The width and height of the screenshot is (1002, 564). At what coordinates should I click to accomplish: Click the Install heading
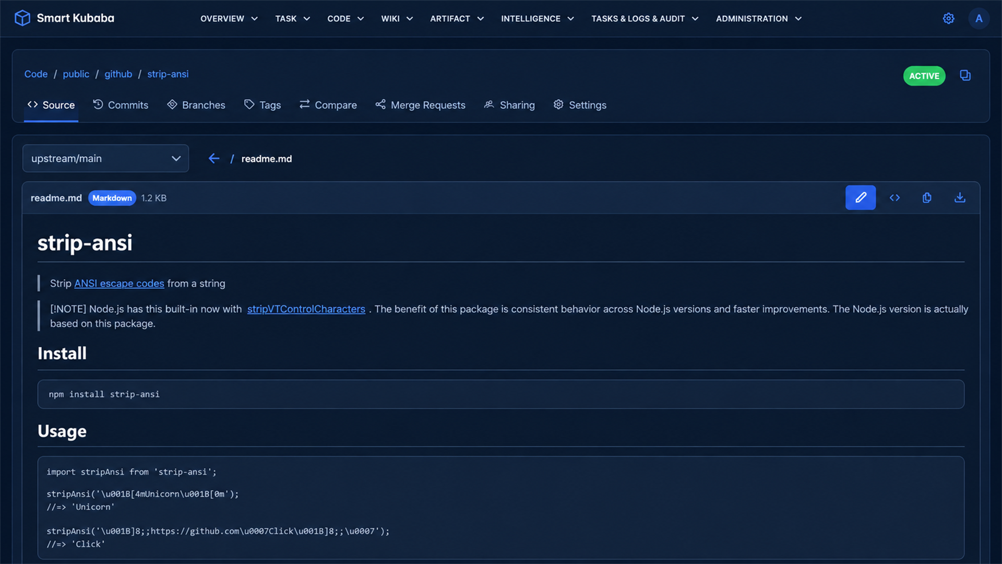[x=62, y=354]
